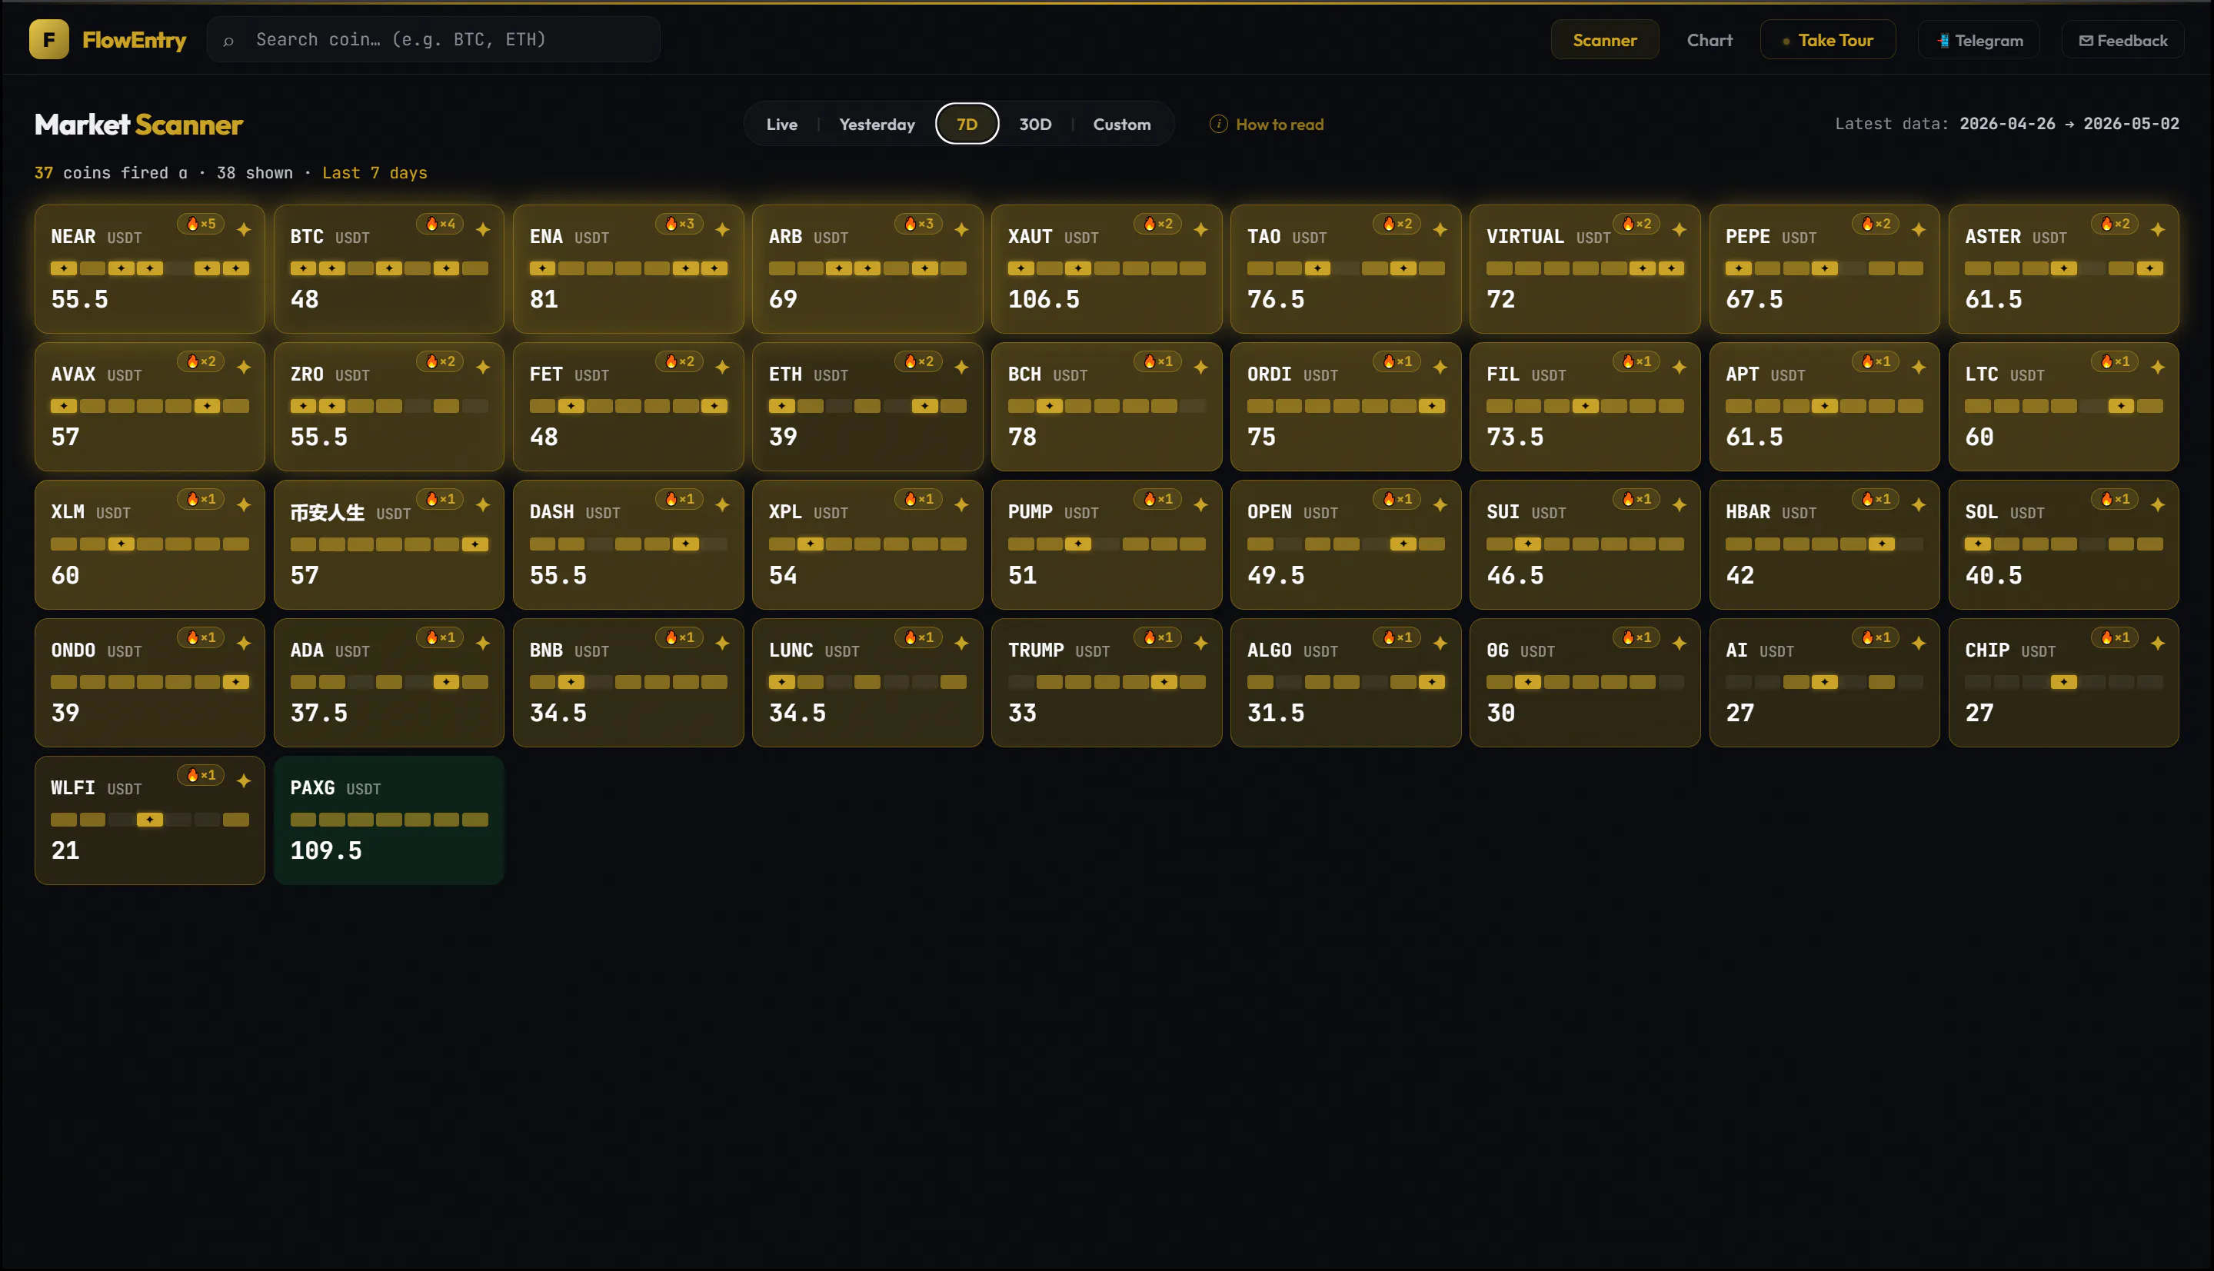Click the sparkle icon on the XAUT card
Image resolution: width=2214 pixels, height=1271 pixels.
pyautogui.click(x=1201, y=230)
